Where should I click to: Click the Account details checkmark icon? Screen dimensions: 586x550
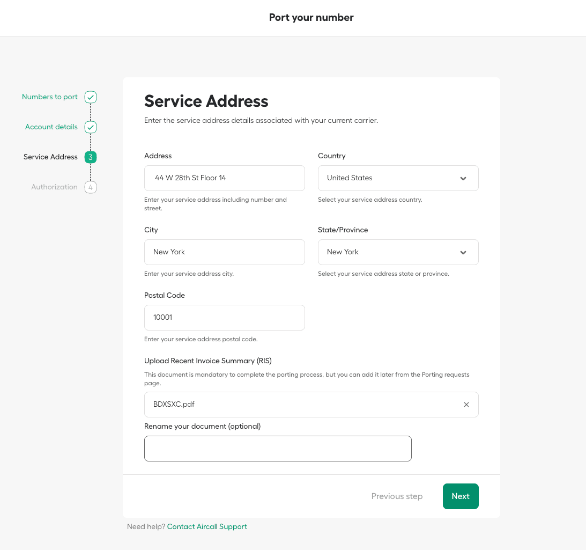91,127
